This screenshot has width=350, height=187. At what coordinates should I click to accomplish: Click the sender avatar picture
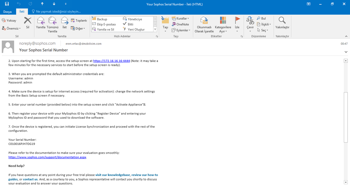click(x=8, y=47)
